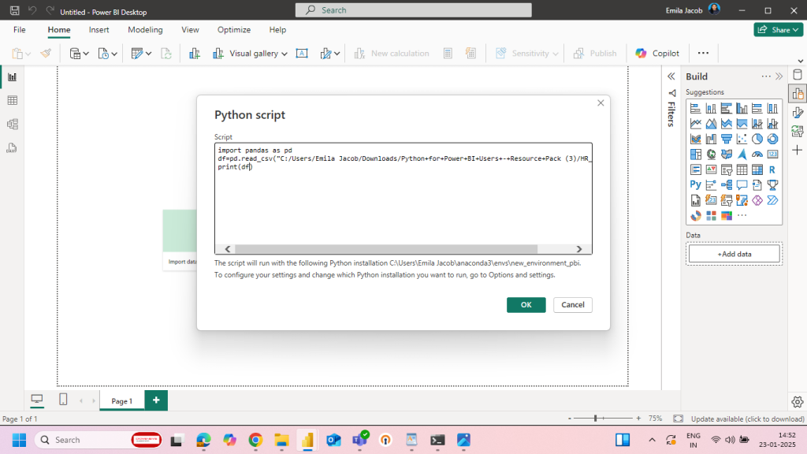Open Report view in left sidebar
Viewport: 807px width, 454px height.
point(13,77)
